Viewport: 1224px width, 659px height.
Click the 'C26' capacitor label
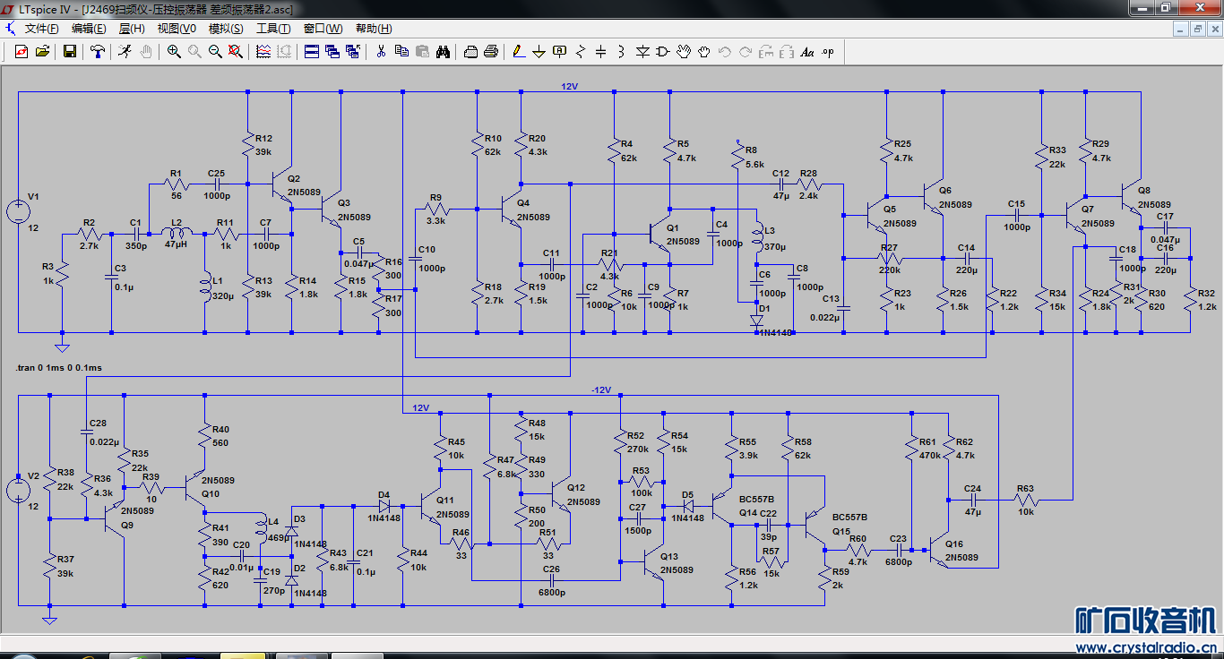point(552,569)
